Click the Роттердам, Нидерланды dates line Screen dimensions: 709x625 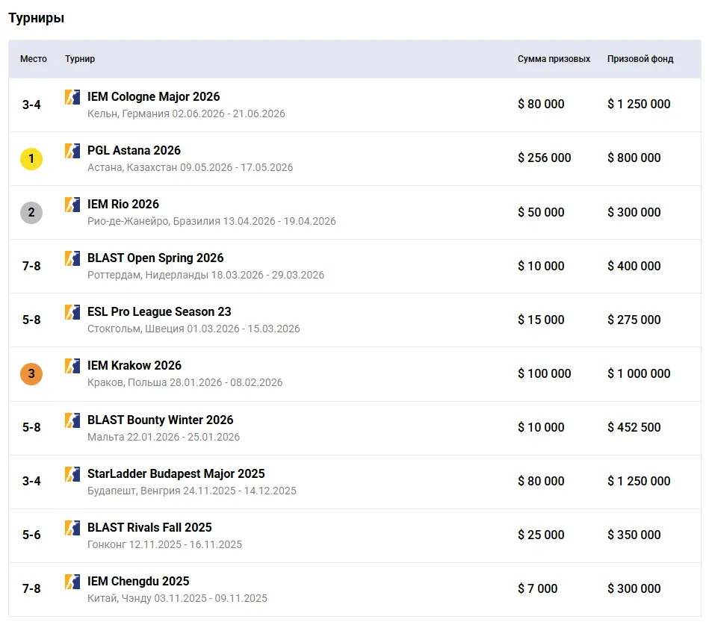point(205,275)
